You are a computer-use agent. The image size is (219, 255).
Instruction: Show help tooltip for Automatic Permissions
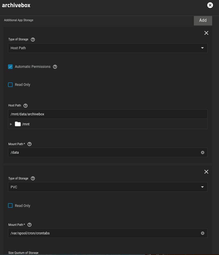click(x=55, y=67)
